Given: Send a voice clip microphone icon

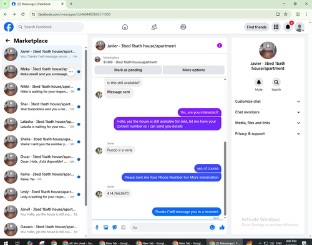Looking at the screenshot, I should click(97, 228).
